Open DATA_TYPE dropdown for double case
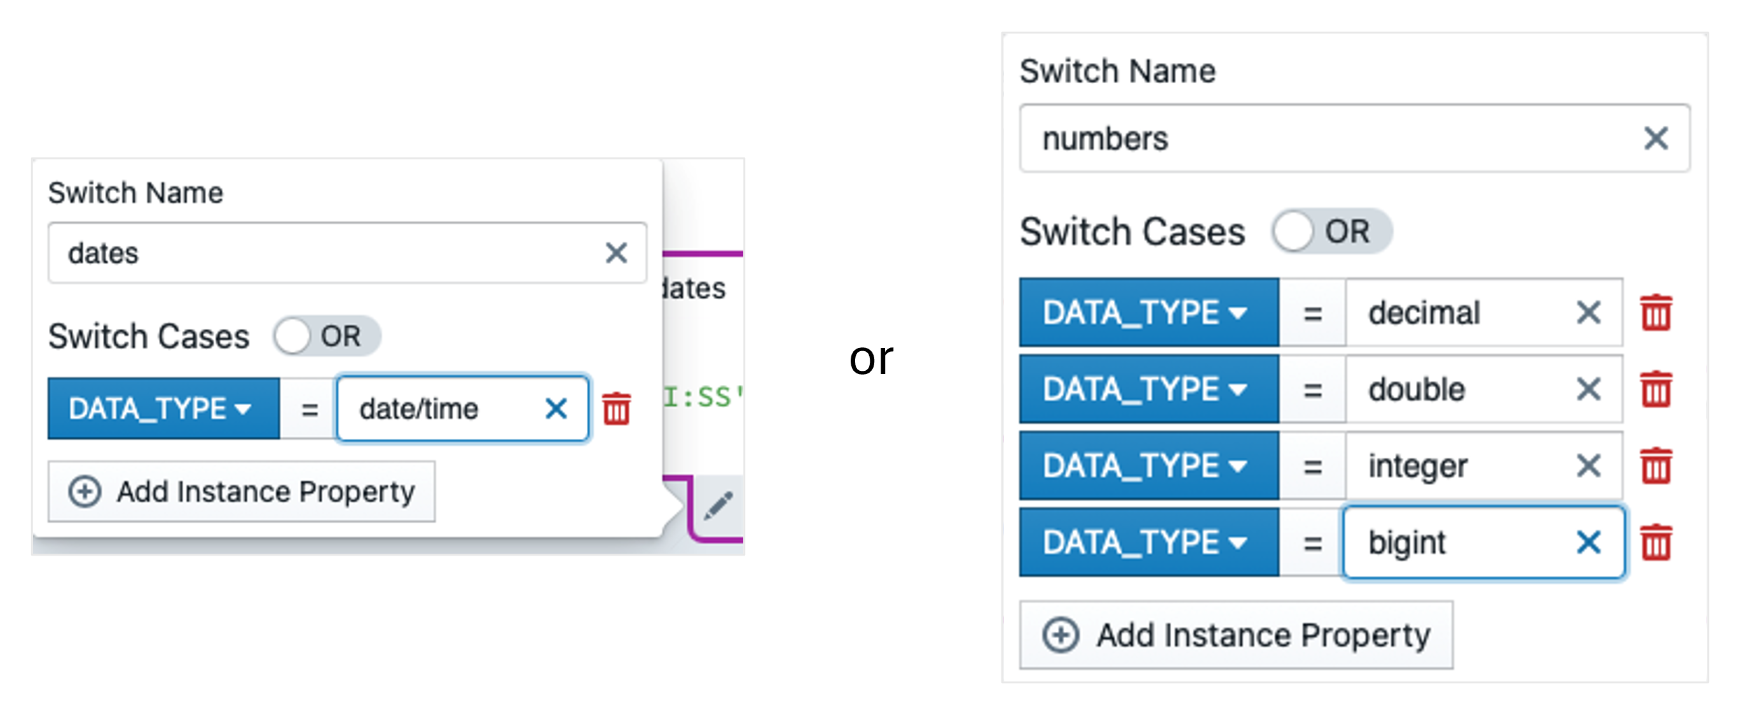 1148,389
